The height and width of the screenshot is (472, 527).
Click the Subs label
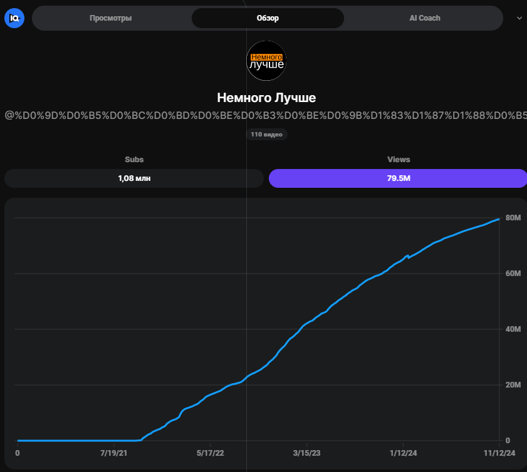pos(134,160)
